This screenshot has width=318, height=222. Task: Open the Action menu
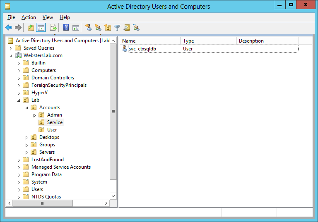point(29,17)
